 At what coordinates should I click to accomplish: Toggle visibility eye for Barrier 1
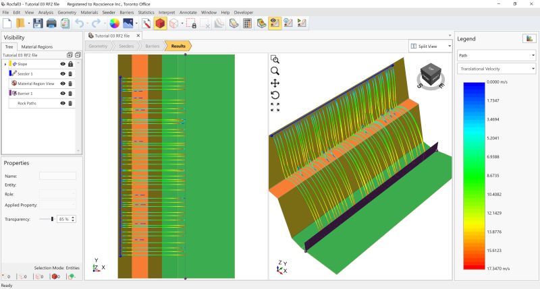63,93
